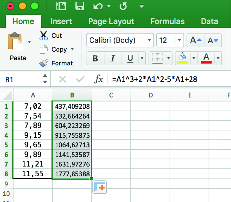Undo the last action

click(98, 6)
